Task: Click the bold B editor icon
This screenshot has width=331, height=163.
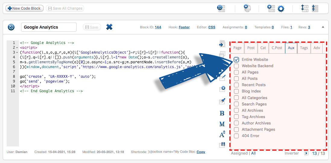Action: point(222,113)
